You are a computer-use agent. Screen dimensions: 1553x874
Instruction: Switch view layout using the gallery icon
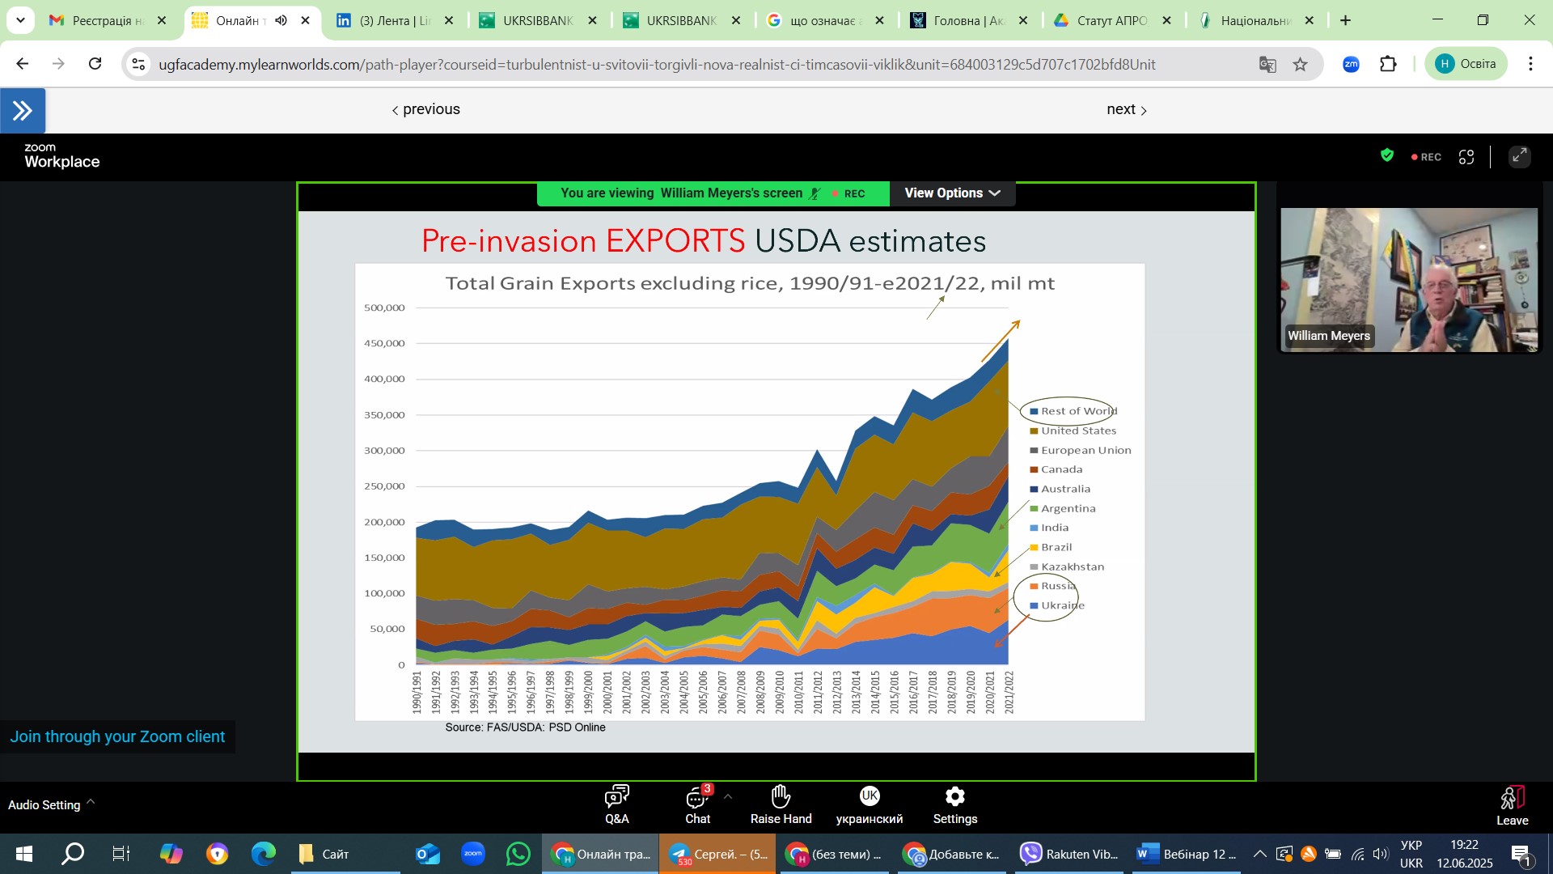(1466, 157)
